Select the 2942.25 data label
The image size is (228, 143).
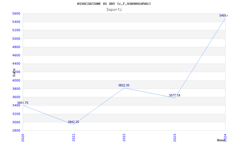pyautogui.click(x=73, y=122)
